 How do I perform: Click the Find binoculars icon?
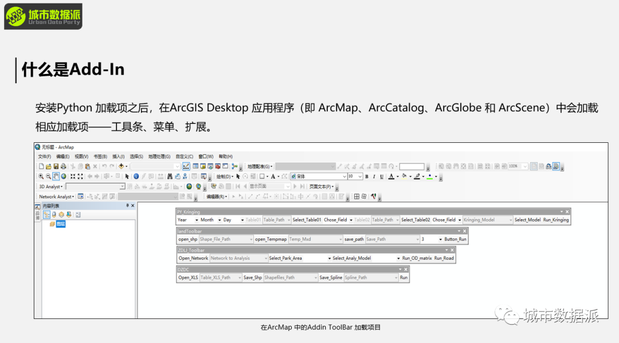tap(170, 176)
